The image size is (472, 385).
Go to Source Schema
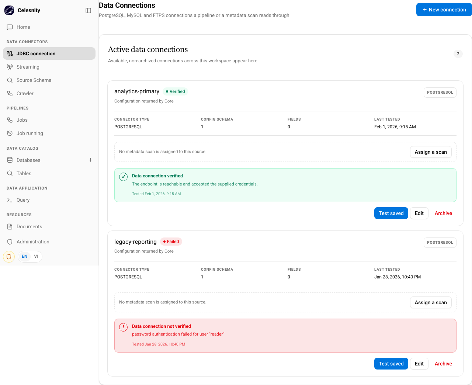coord(49,80)
